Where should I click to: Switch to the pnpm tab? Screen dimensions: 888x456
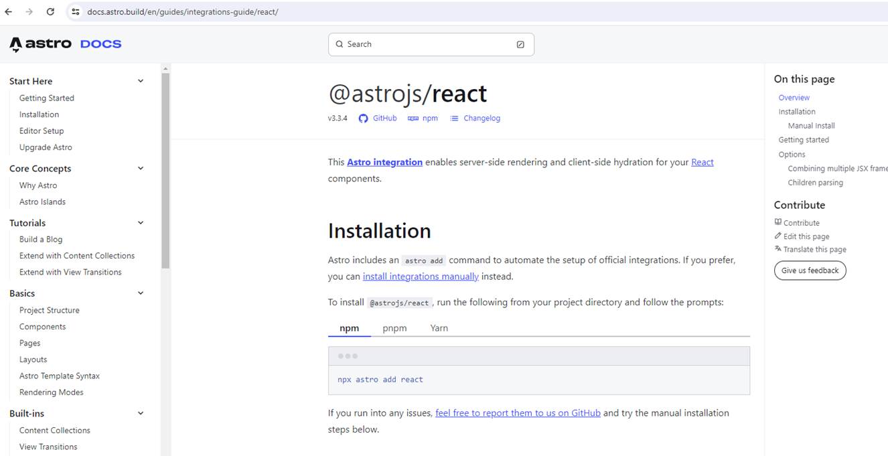394,328
